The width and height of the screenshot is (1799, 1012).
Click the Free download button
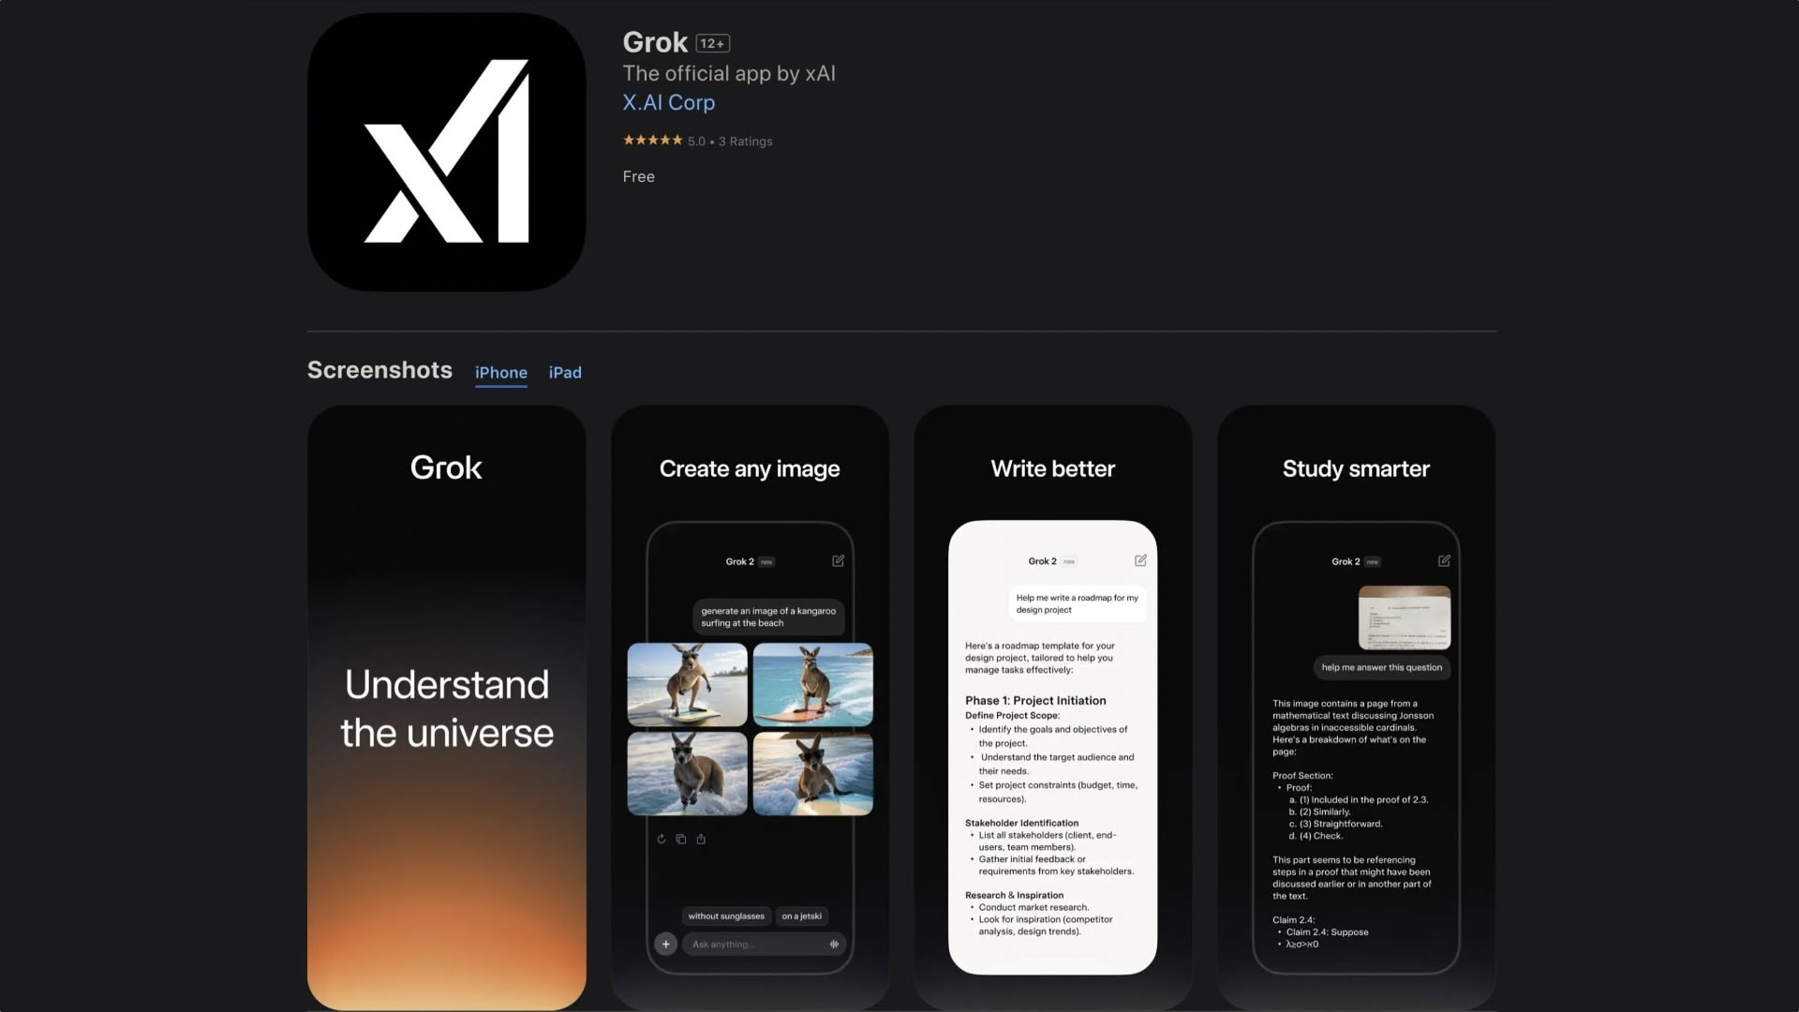(x=637, y=177)
